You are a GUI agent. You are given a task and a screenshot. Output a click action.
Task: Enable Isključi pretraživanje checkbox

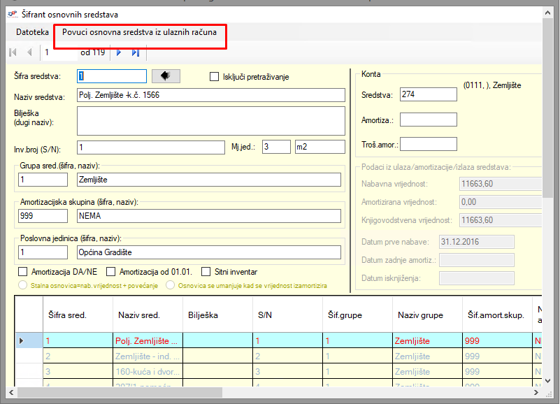click(x=215, y=77)
